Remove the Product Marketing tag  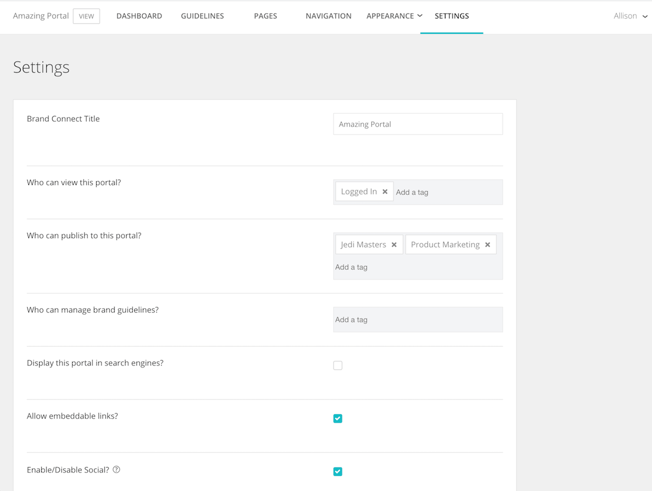(487, 244)
